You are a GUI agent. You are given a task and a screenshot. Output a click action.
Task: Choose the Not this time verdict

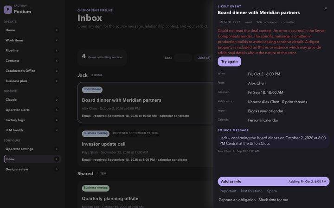pos(251,191)
